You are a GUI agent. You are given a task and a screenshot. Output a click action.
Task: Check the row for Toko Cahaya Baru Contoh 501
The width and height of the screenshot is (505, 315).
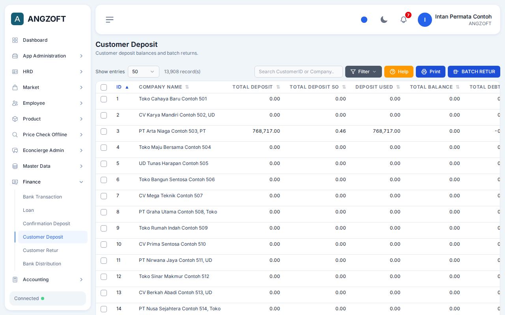(x=104, y=99)
